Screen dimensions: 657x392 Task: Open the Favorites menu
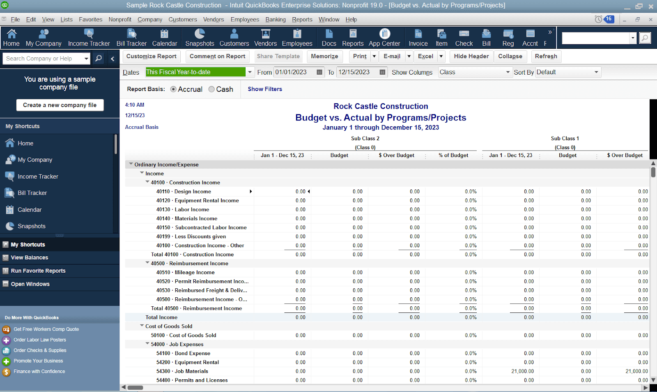(91, 19)
